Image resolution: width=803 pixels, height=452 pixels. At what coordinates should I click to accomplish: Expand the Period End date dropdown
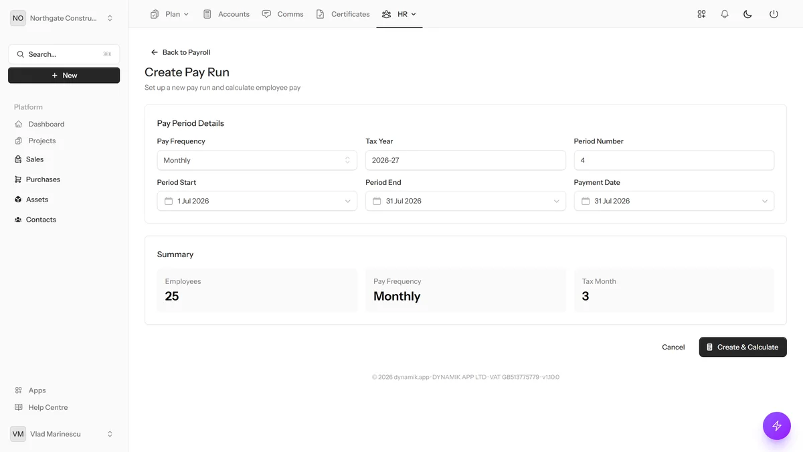[466, 201]
